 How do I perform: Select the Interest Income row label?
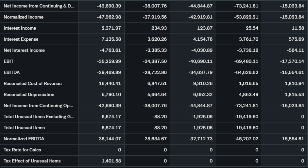click(20, 28)
